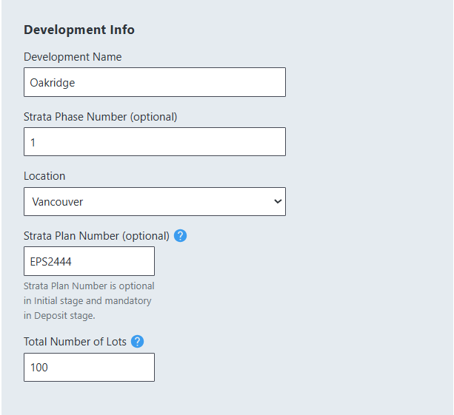The width and height of the screenshot is (454, 415).
Task: Click into the Strata Phase Number field
Action: point(154,141)
